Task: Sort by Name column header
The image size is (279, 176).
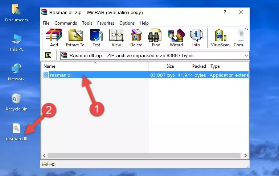Action: 95,66
